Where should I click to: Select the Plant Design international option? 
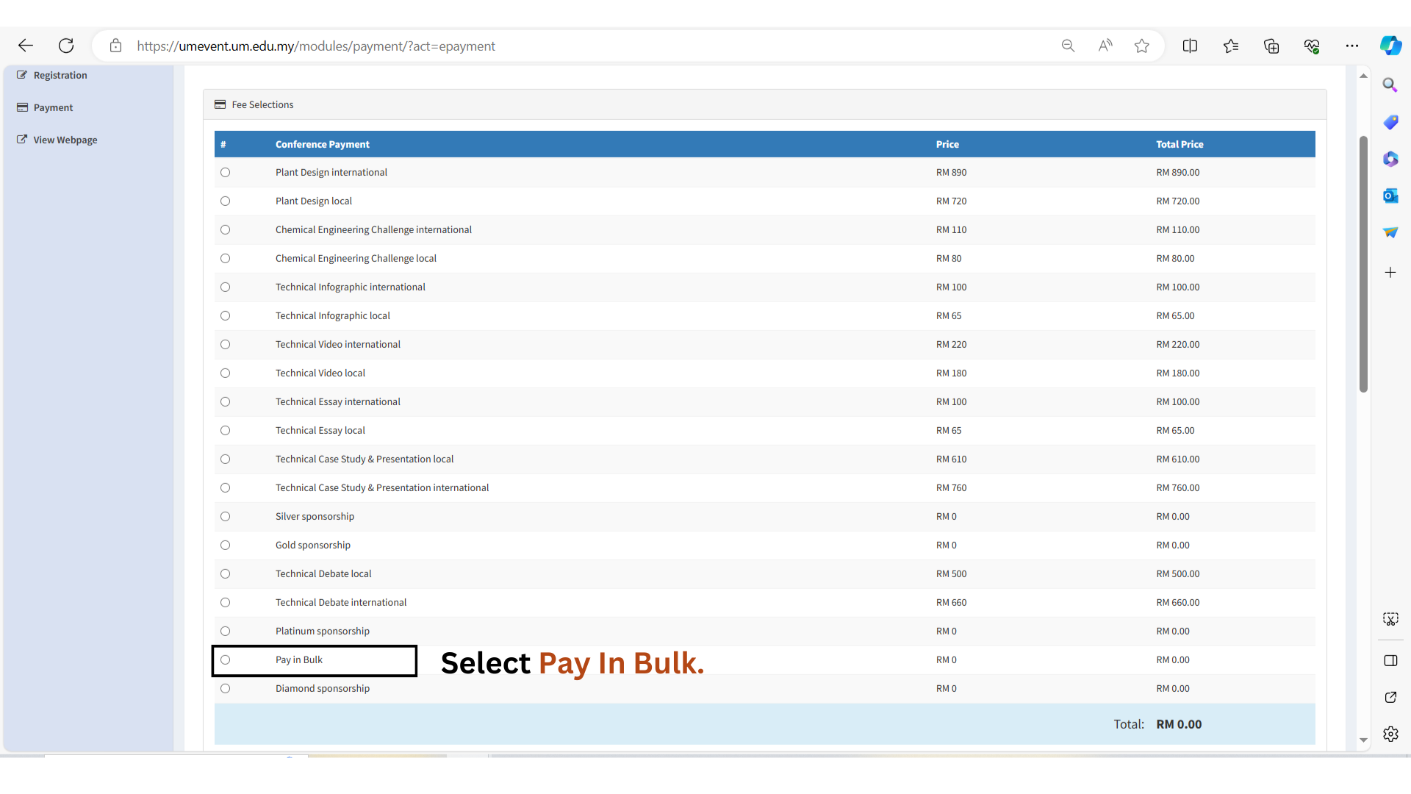(x=226, y=172)
